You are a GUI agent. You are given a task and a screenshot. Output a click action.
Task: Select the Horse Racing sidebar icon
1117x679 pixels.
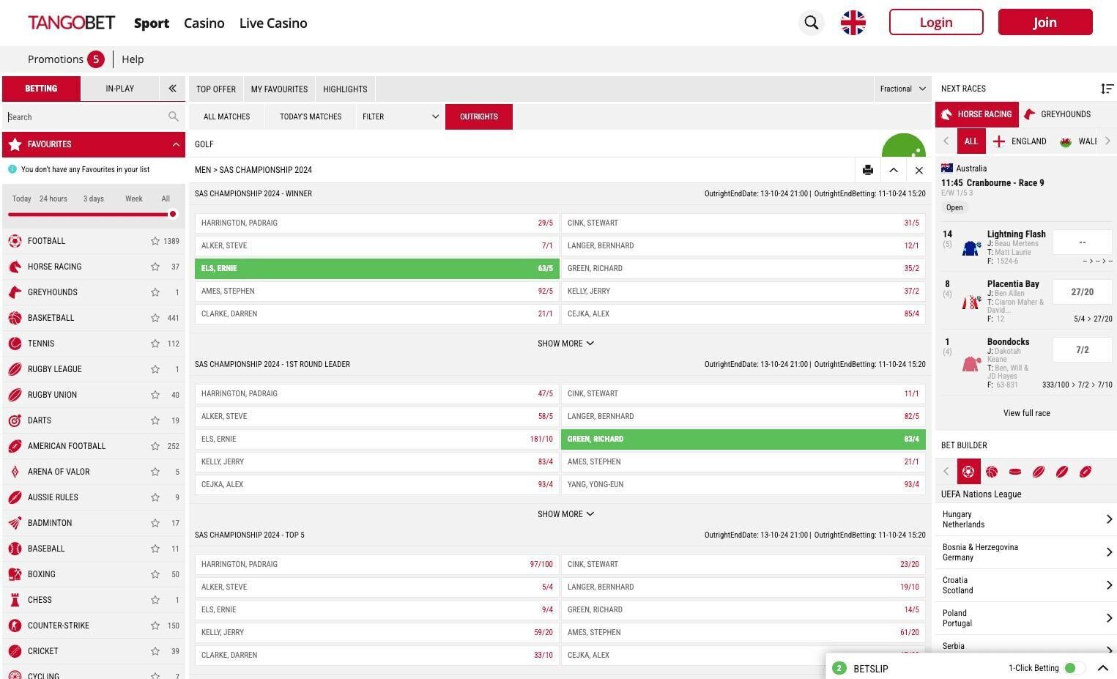(15, 267)
